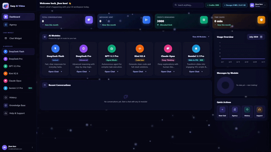The width and height of the screenshot is (271, 152).
Task: Open Chat for Gemini 3.1 Pro
Action: tap(196, 72)
